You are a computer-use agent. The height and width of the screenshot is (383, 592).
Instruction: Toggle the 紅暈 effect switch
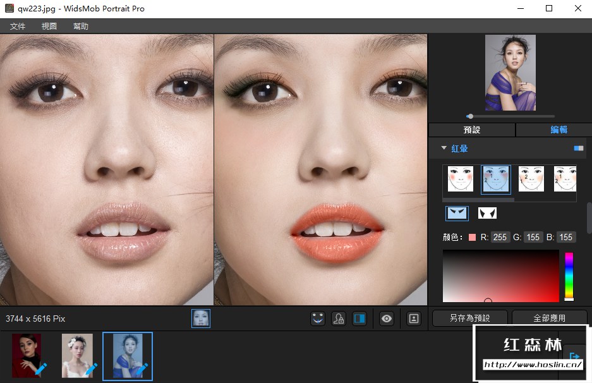click(579, 149)
